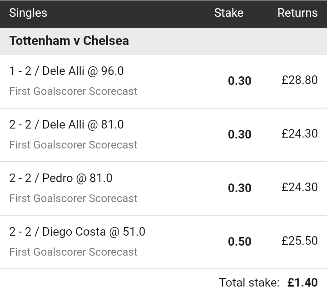Viewport: 327px width, 297px height.
Task: Click the stake field for the Pedro bet
Action: 239,188
